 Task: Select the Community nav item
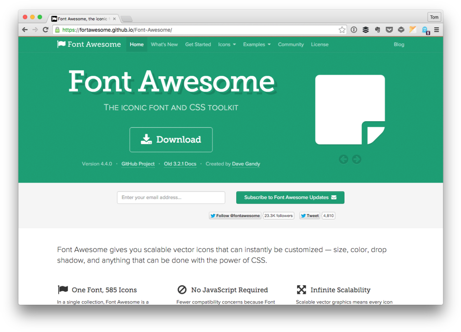click(291, 45)
